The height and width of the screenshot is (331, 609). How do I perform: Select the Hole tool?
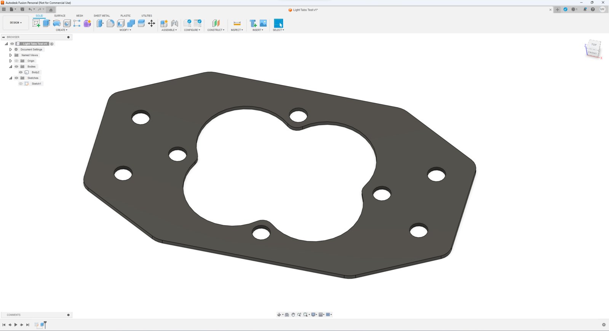click(67, 24)
